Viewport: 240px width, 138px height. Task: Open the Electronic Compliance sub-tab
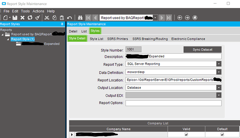tap(188, 39)
